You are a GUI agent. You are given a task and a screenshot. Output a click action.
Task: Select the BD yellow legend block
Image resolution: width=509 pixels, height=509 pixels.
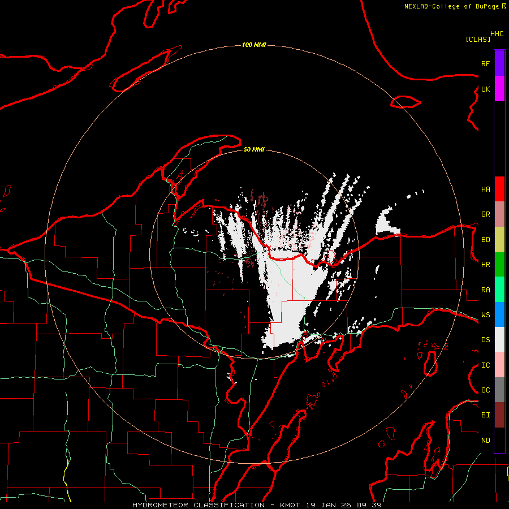click(499, 240)
